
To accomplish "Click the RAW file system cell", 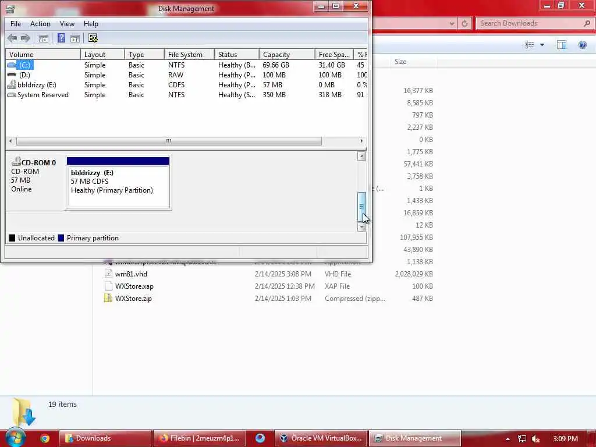I will tap(176, 75).
